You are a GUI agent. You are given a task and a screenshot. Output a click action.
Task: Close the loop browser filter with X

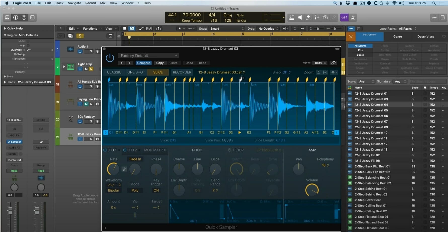click(351, 37)
